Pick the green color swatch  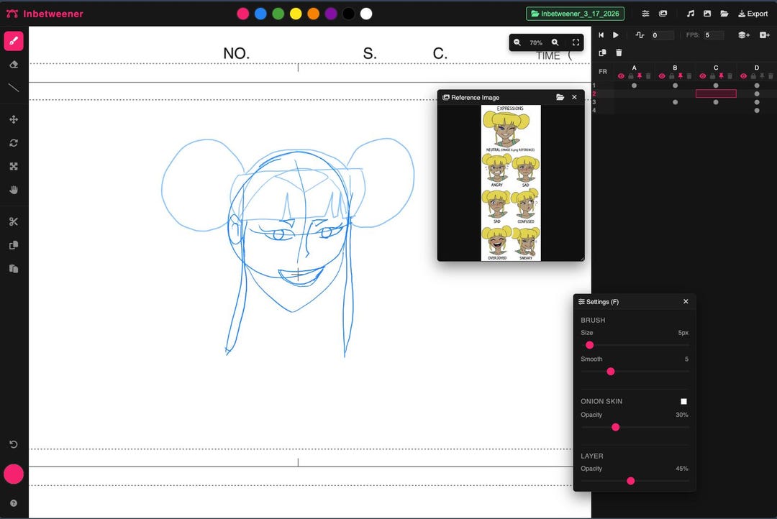click(x=278, y=14)
